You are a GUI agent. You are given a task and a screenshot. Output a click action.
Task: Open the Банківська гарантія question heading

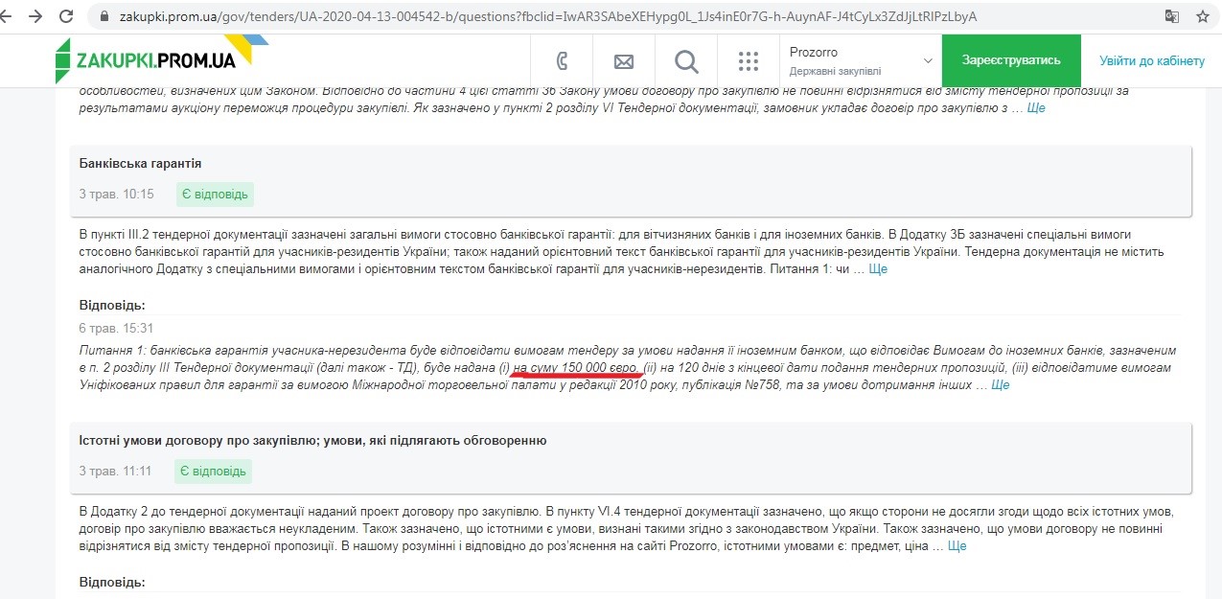tap(140, 164)
